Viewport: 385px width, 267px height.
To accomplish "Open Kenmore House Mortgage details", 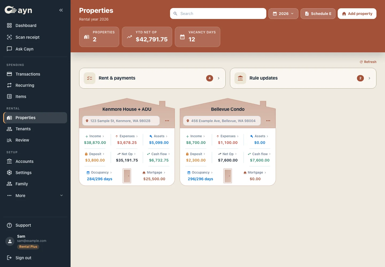I will coord(154,176).
